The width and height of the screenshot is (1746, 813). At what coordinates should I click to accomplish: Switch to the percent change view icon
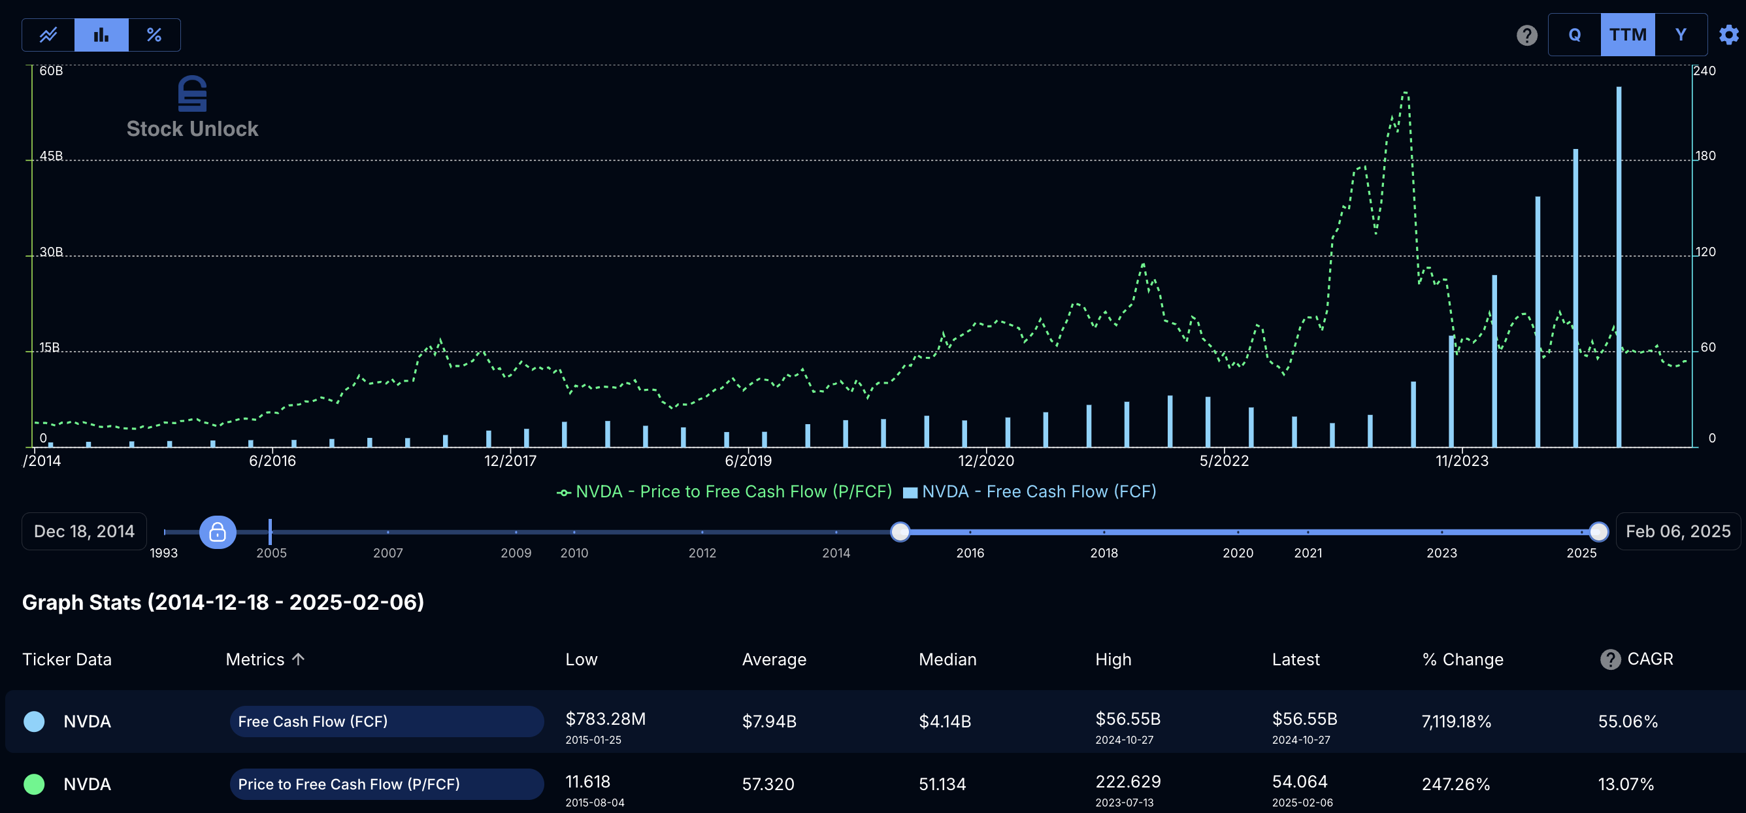pos(154,35)
